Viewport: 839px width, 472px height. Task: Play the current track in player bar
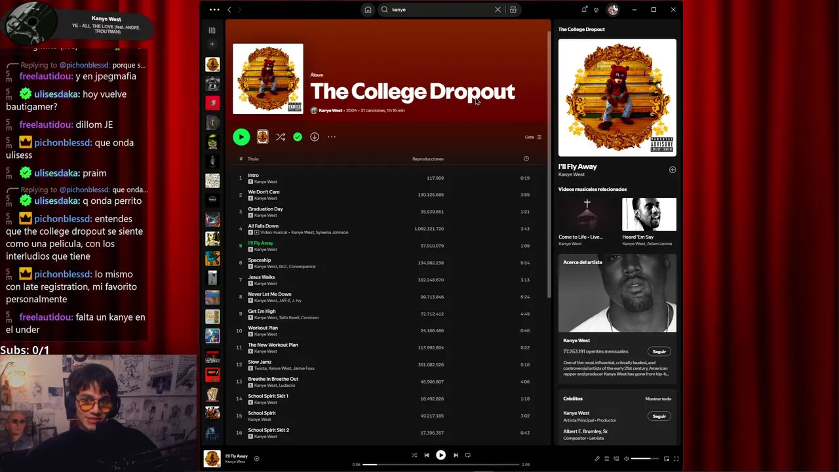pos(441,455)
